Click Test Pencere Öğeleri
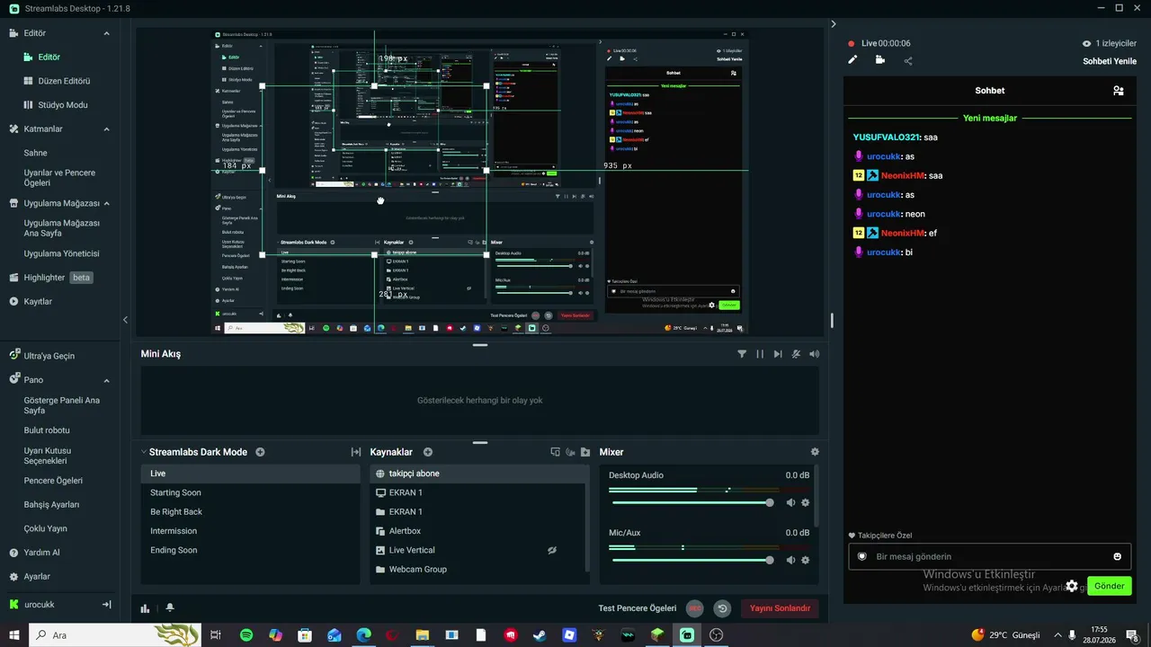Image resolution: width=1151 pixels, height=647 pixels. coord(638,608)
